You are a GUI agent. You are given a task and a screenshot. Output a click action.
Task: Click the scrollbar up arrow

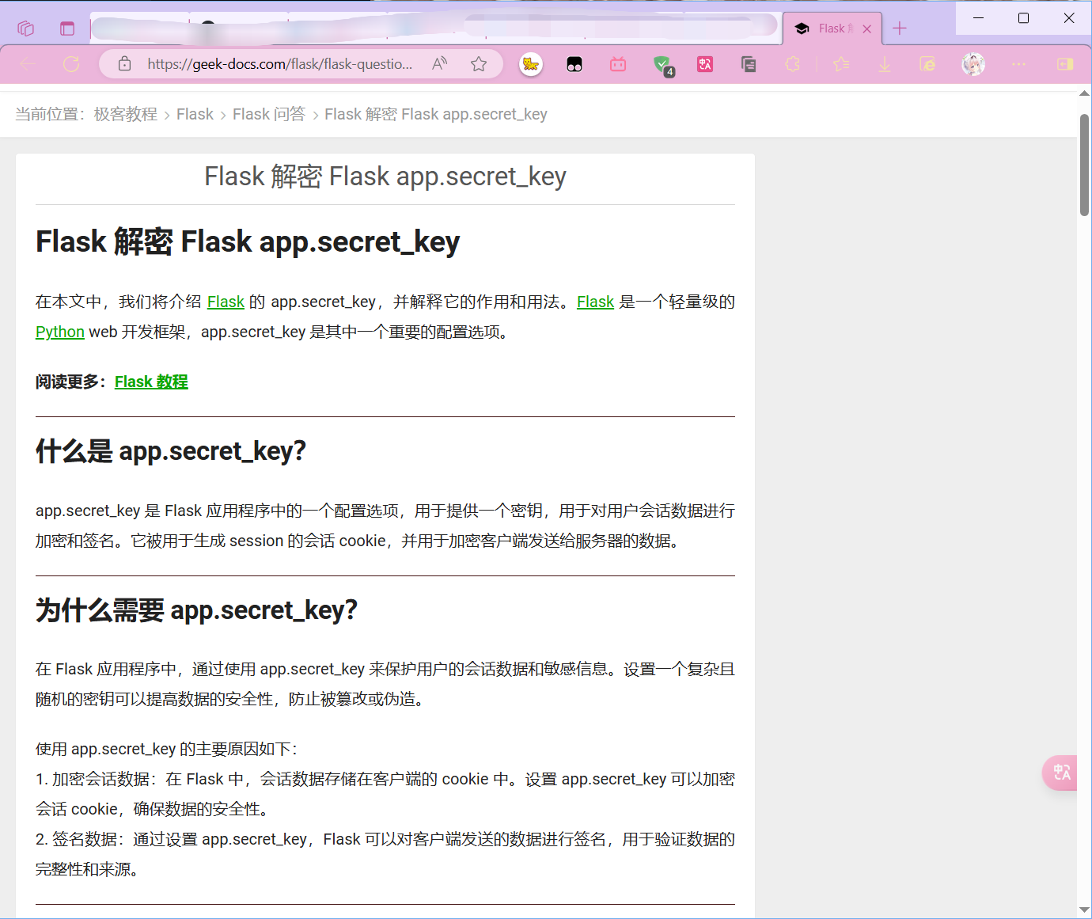(x=1084, y=93)
